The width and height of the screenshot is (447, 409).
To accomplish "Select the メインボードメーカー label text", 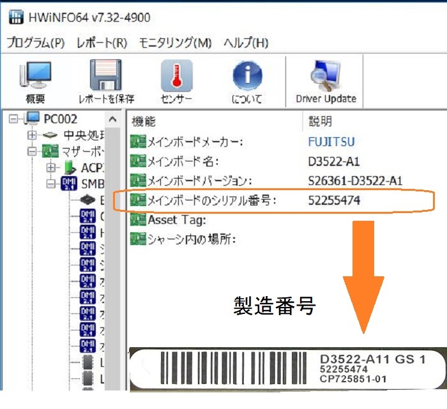I will coord(195,142).
